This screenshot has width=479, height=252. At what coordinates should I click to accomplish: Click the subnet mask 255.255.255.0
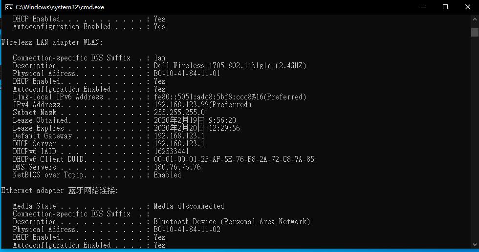click(179, 113)
